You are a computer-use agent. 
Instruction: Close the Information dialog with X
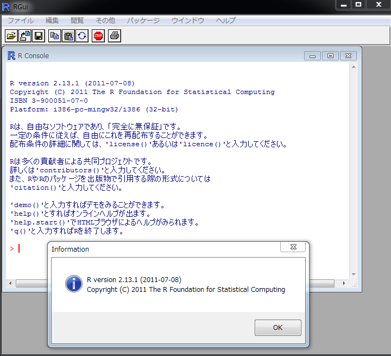(x=293, y=247)
